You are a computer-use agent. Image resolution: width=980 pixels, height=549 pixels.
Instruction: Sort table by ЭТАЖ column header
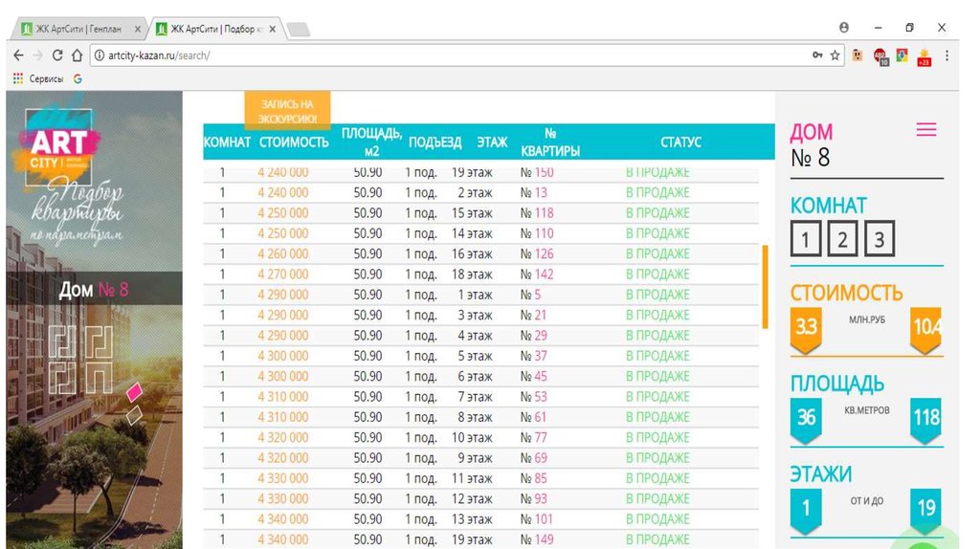point(492,143)
